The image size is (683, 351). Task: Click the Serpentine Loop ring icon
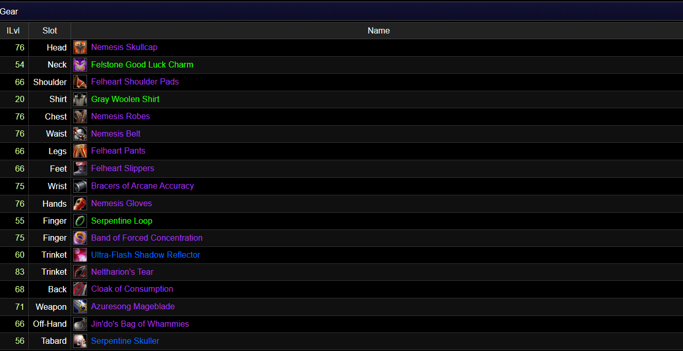[x=80, y=221]
